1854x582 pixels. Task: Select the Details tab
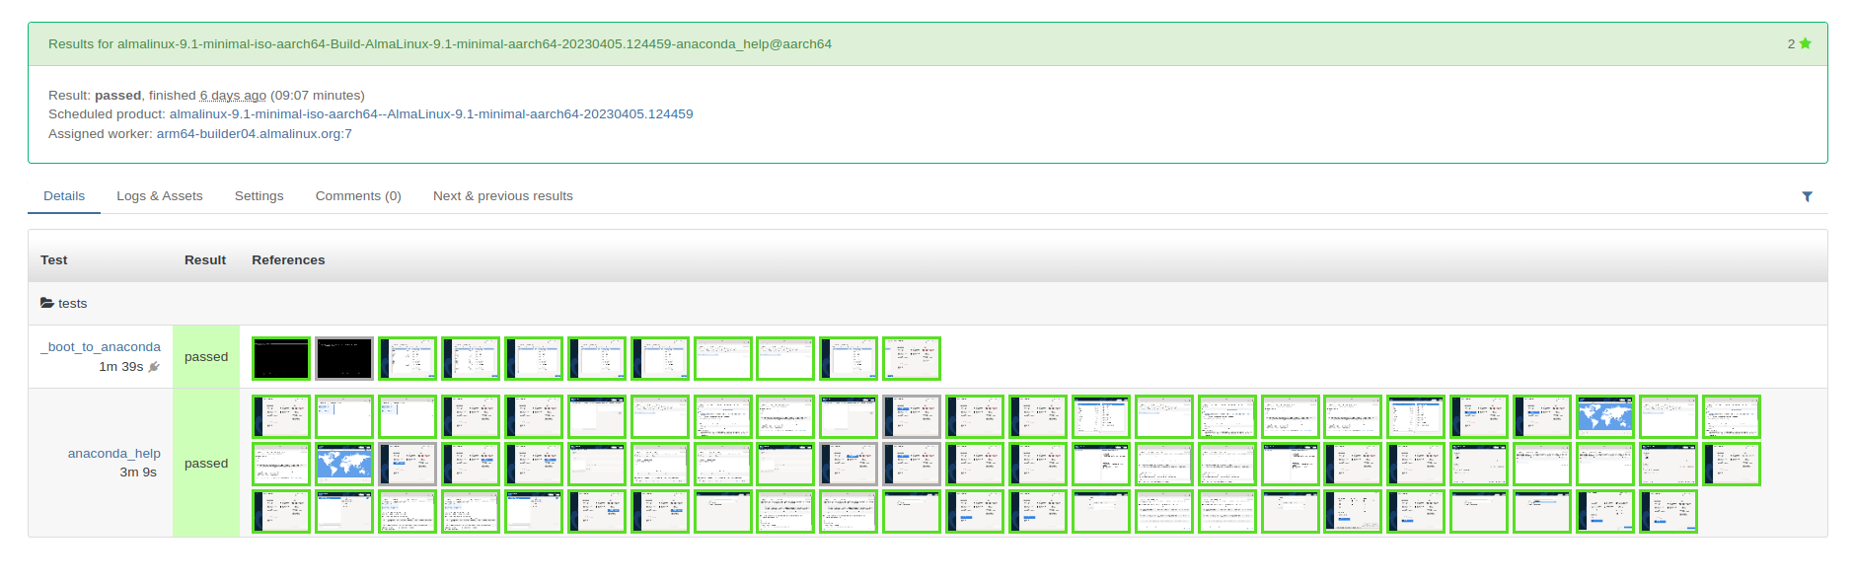tap(64, 196)
